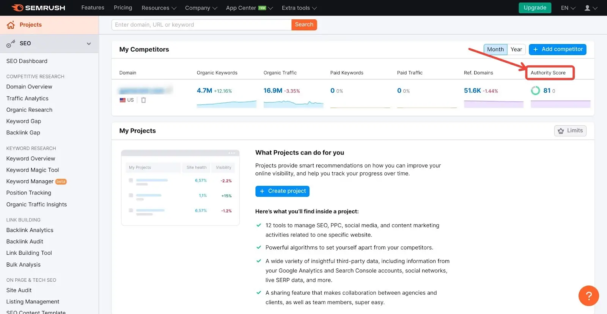Click the Ref. Domains column header
The width and height of the screenshot is (607, 314).
point(478,73)
